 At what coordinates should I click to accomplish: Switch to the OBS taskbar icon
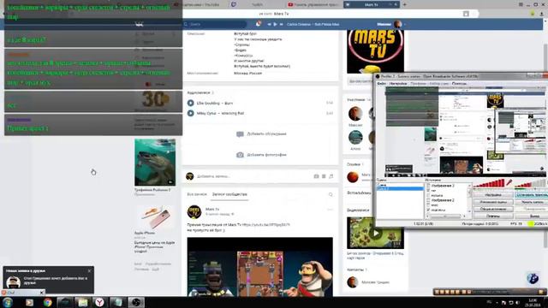click(135, 302)
